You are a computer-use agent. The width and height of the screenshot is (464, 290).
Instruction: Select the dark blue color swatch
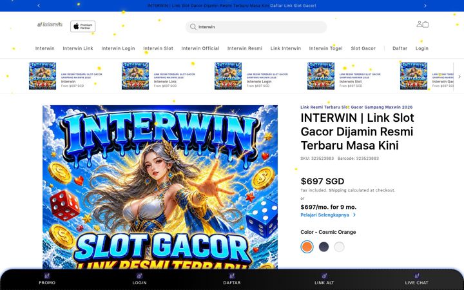point(324,246)
